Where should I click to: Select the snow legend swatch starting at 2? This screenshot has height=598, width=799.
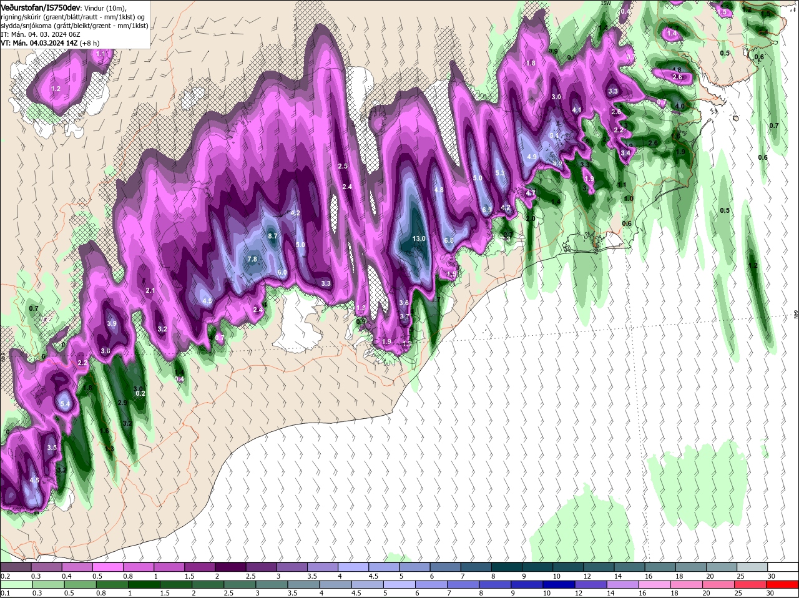coord(230,567)
